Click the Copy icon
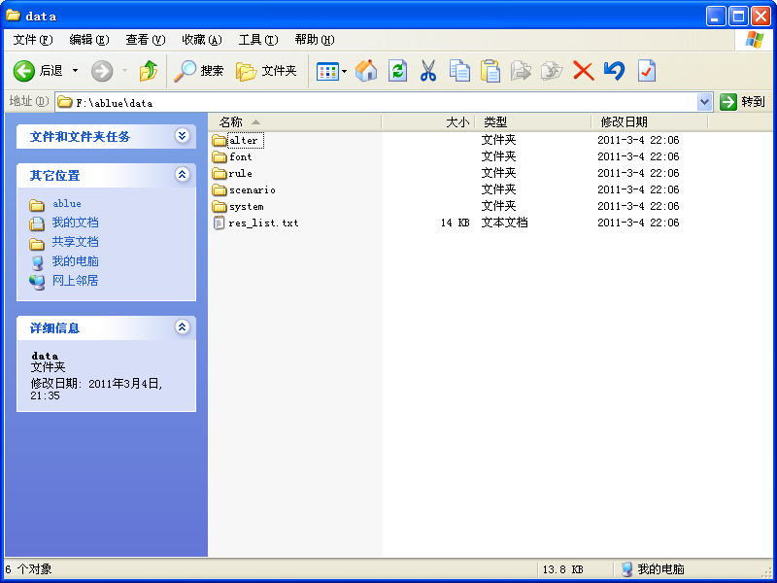 pyautogui.click(x=459, y=71)
